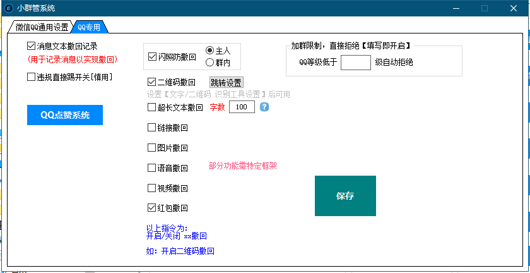Enable 图片撤回 checkbox
The height and width of the screenshot is (273, 530).
[168, 148]
